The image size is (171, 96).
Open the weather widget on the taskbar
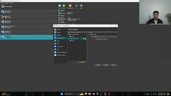[6, 94]
